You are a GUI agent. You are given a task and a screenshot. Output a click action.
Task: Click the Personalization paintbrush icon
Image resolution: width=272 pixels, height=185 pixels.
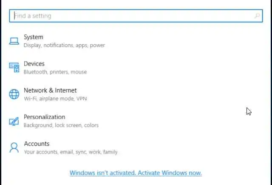coord(14,121)
